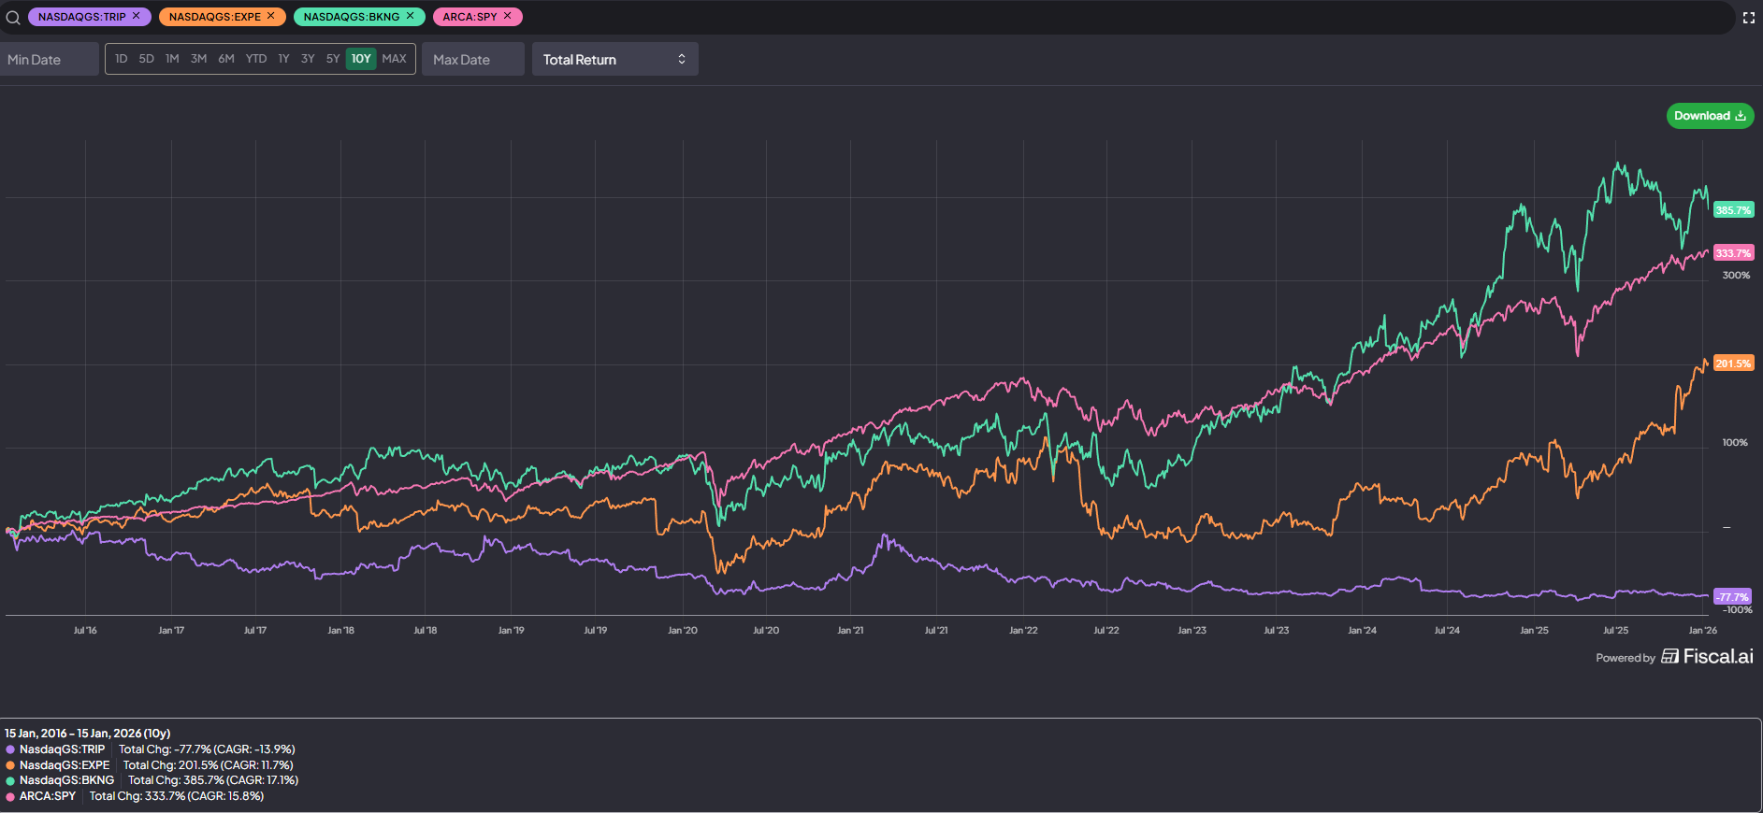Set range to 5Y
Image resolution: width=1763 pixels, height=813 pixels.
click(333, 59)
